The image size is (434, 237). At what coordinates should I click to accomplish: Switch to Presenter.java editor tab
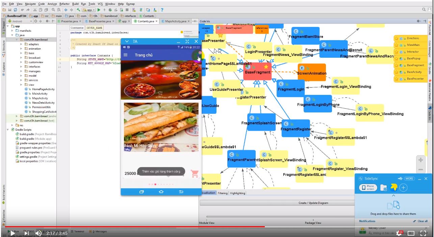point(69,21)
